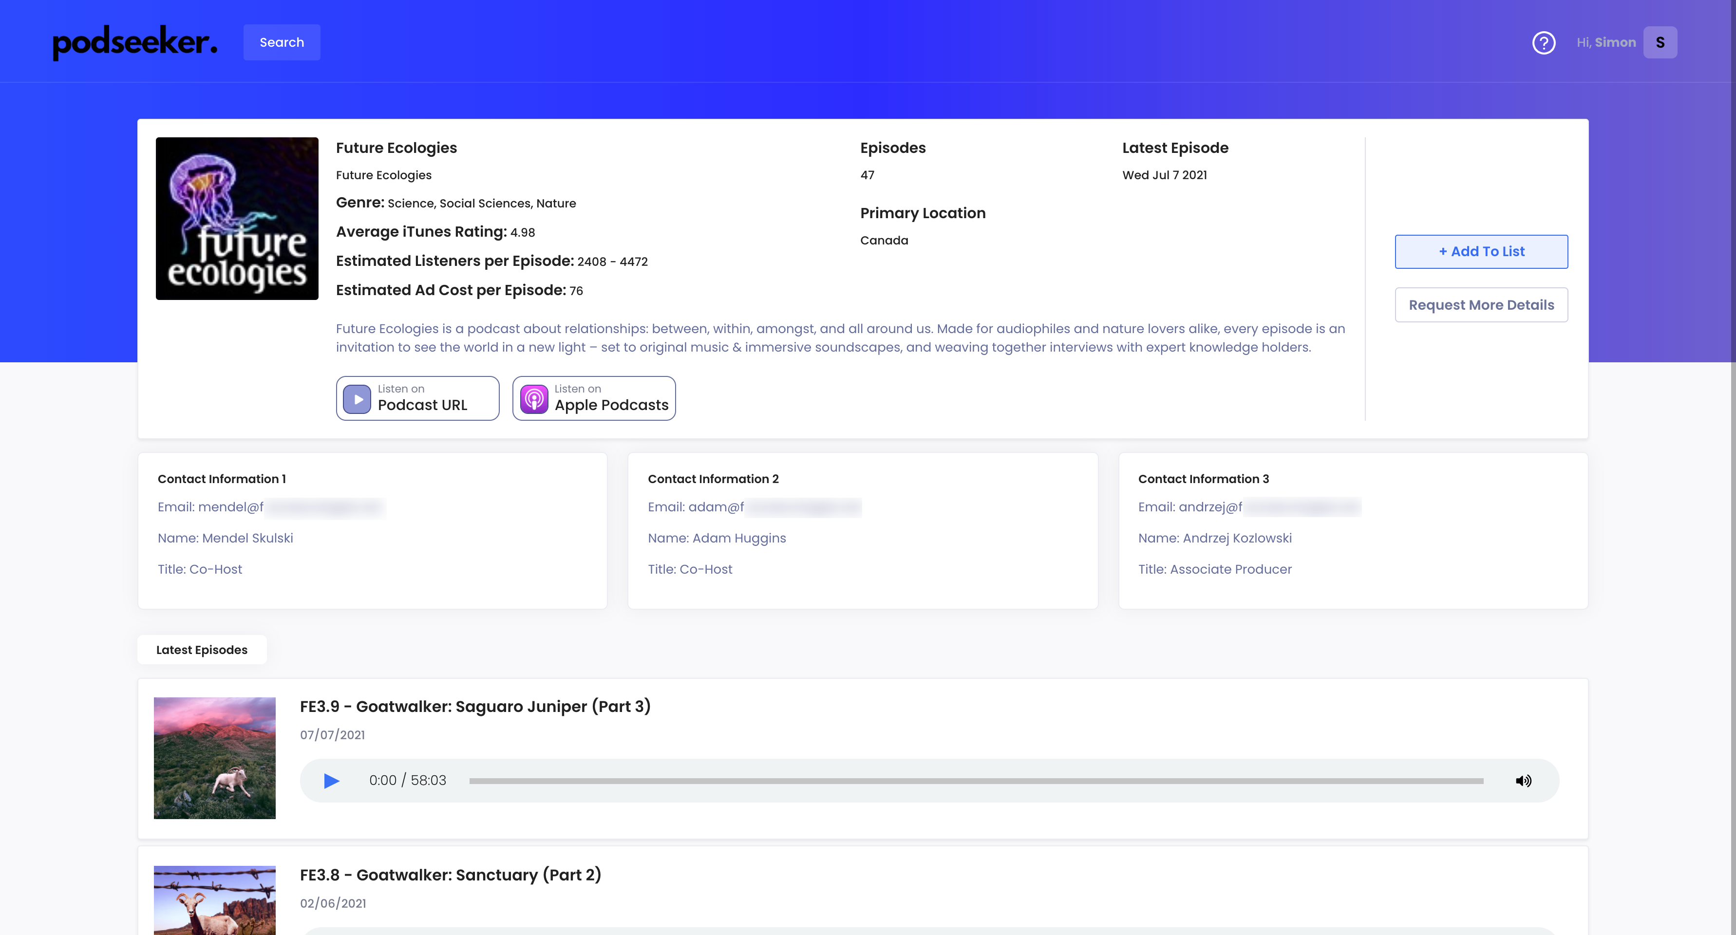Screen dimensions: 1736x935
Task: Select the Latest Episodes tab
Action: (202, 649)
